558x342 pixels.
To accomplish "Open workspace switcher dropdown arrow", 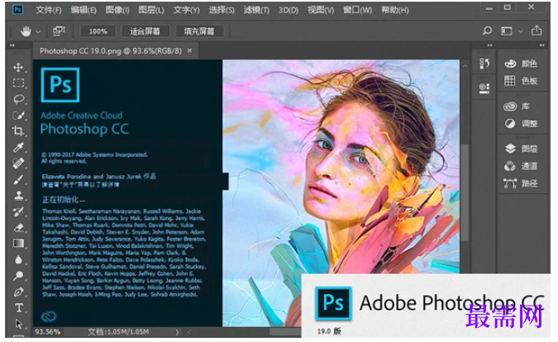I will [520, 31].
